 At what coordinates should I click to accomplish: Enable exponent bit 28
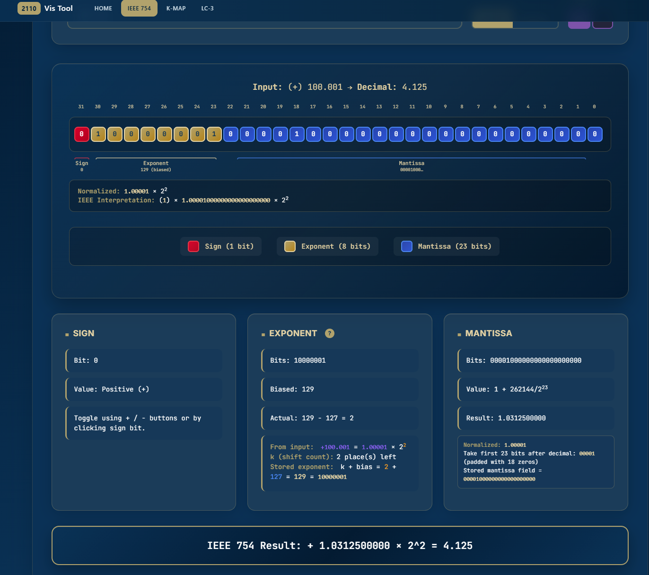131,134
